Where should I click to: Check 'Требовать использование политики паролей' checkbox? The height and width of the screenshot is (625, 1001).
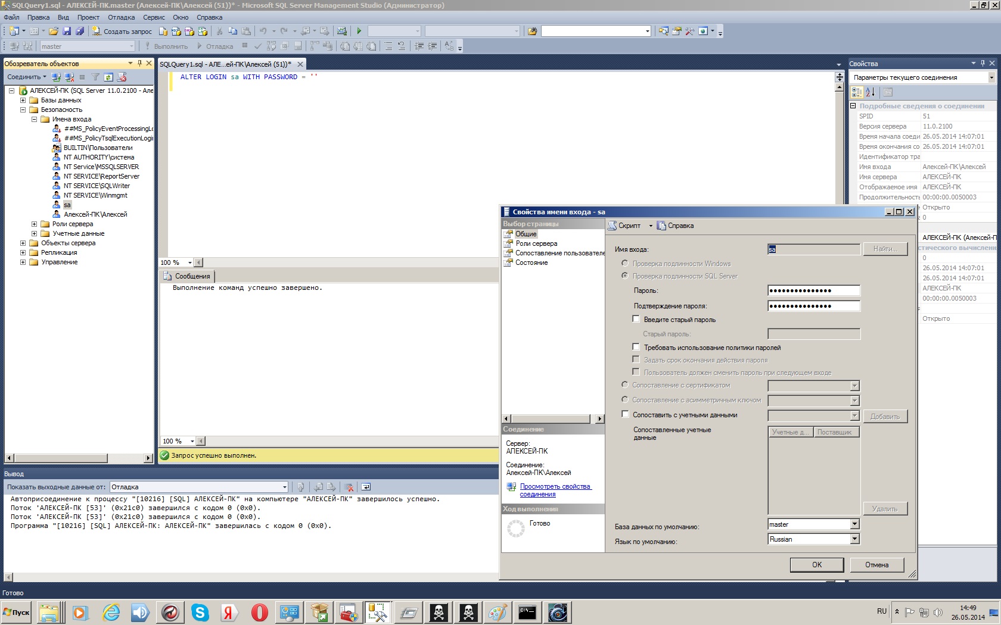click(x=636, y=347)
